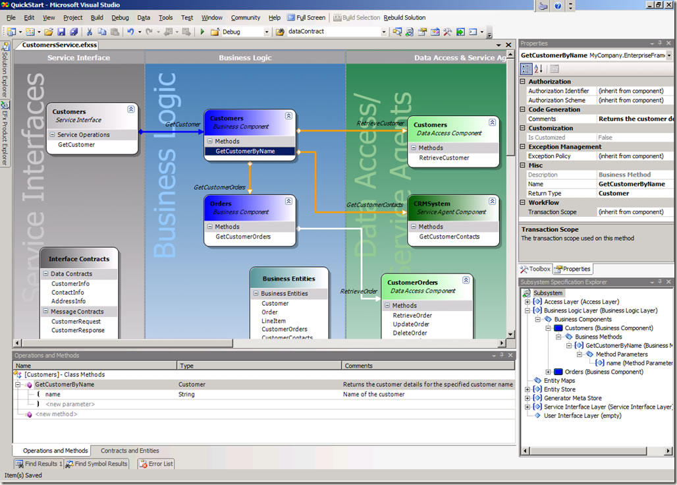
Task: Collapse the Authorization property category
Action: click(x=522, y=81)
